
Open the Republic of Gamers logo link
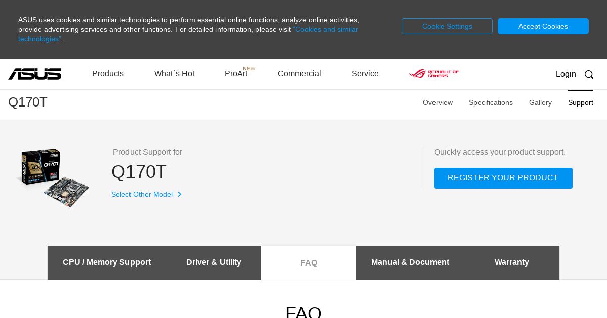[434, 74]
